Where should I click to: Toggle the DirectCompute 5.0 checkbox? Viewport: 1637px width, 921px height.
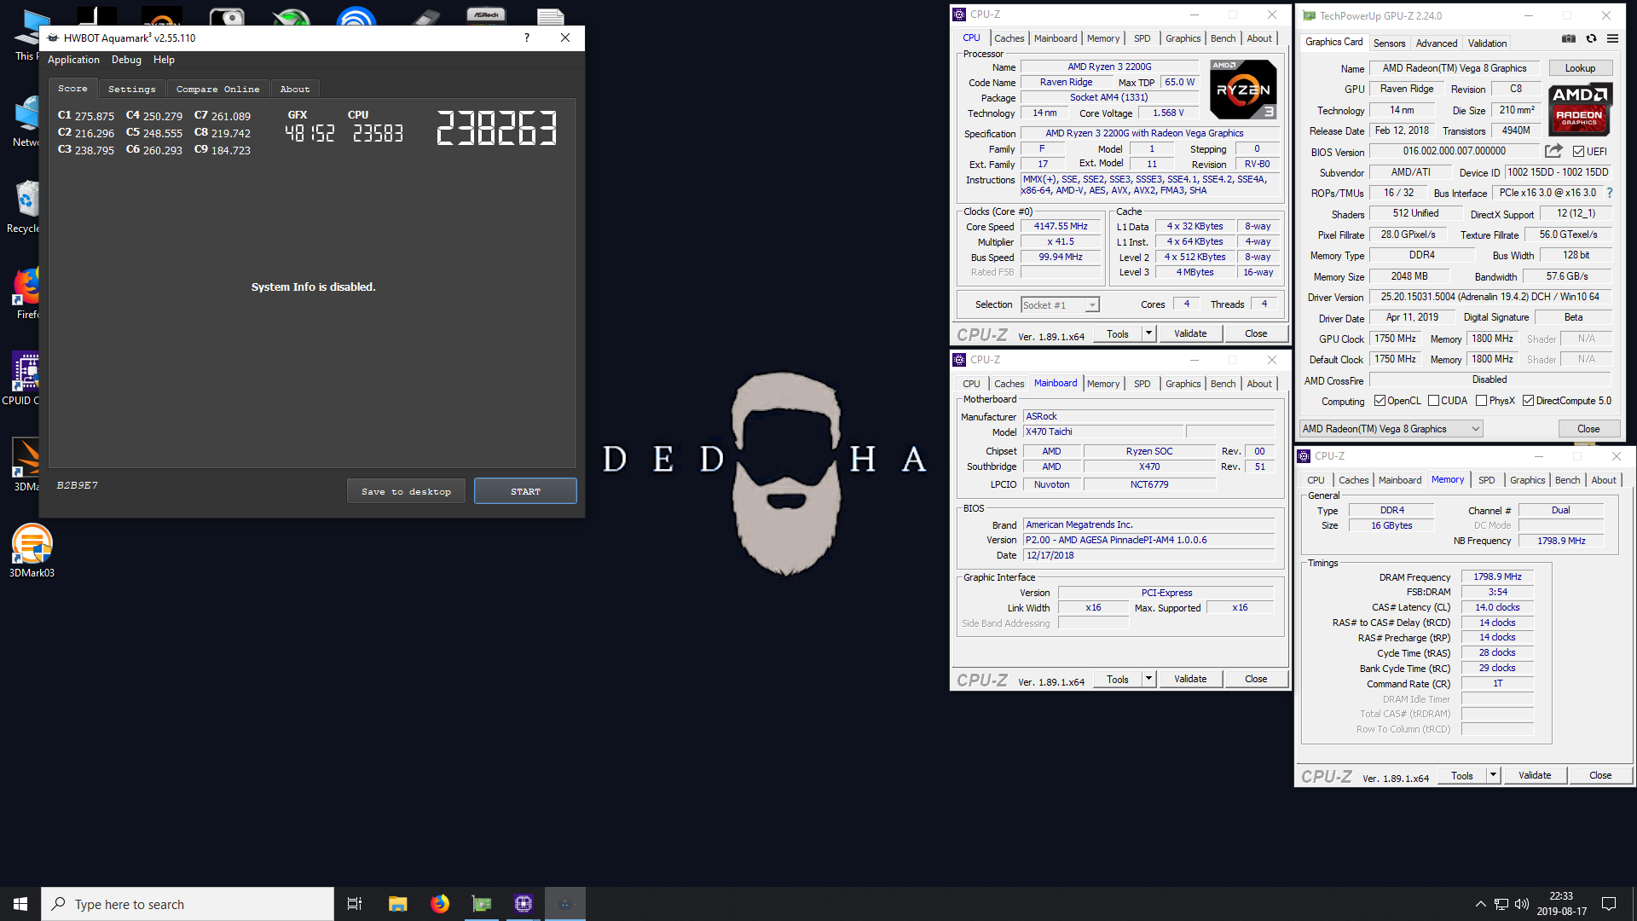coord(1529,401)
